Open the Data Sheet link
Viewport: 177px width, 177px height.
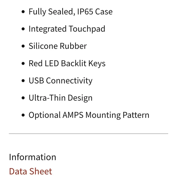coord(31,171)
